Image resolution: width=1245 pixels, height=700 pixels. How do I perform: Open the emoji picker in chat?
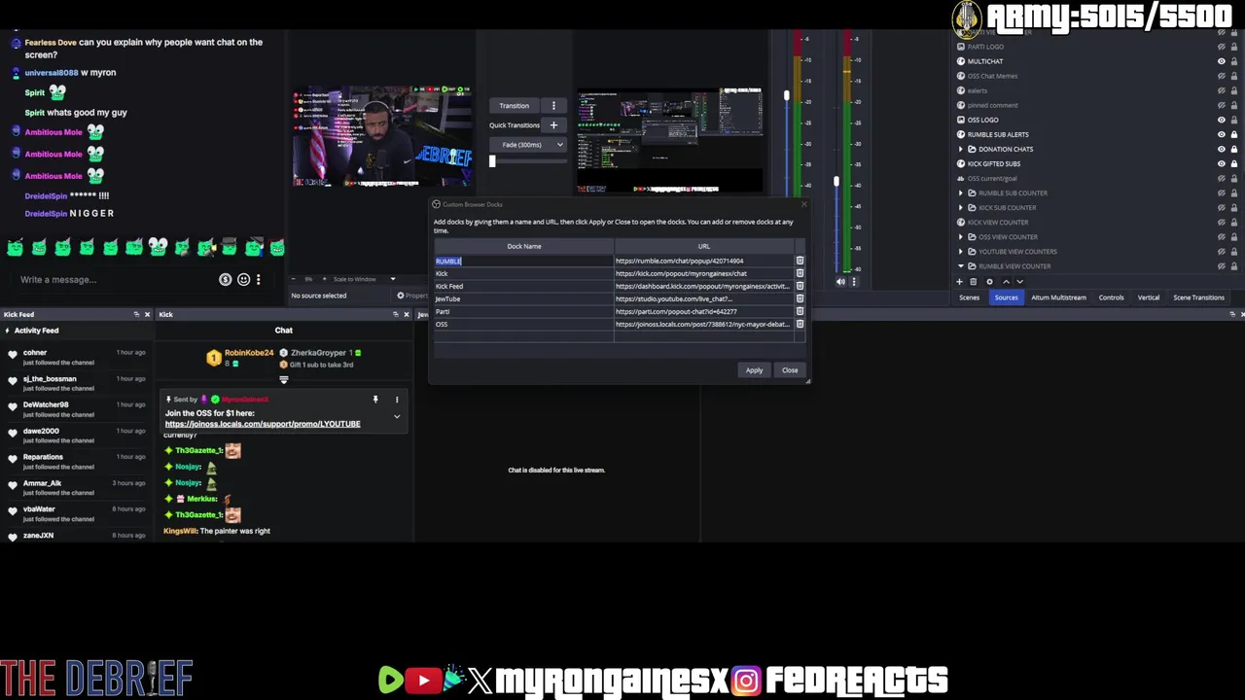243,280
